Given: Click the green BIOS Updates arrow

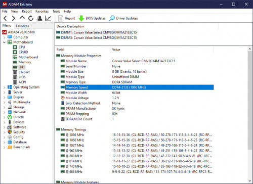Looking at the screenshot, I should coord(81,18).
